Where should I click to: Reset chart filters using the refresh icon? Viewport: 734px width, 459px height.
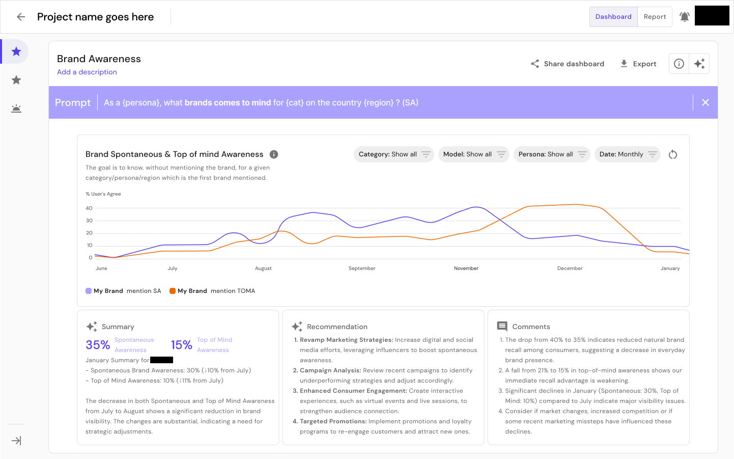click(673, 154)
